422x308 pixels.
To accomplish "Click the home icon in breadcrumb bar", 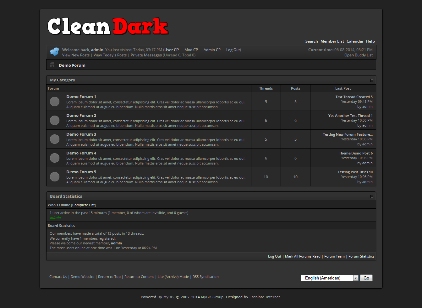I will click(x=52, y=65).
